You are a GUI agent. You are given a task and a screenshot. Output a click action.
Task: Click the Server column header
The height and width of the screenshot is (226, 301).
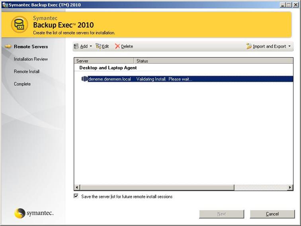104,61
